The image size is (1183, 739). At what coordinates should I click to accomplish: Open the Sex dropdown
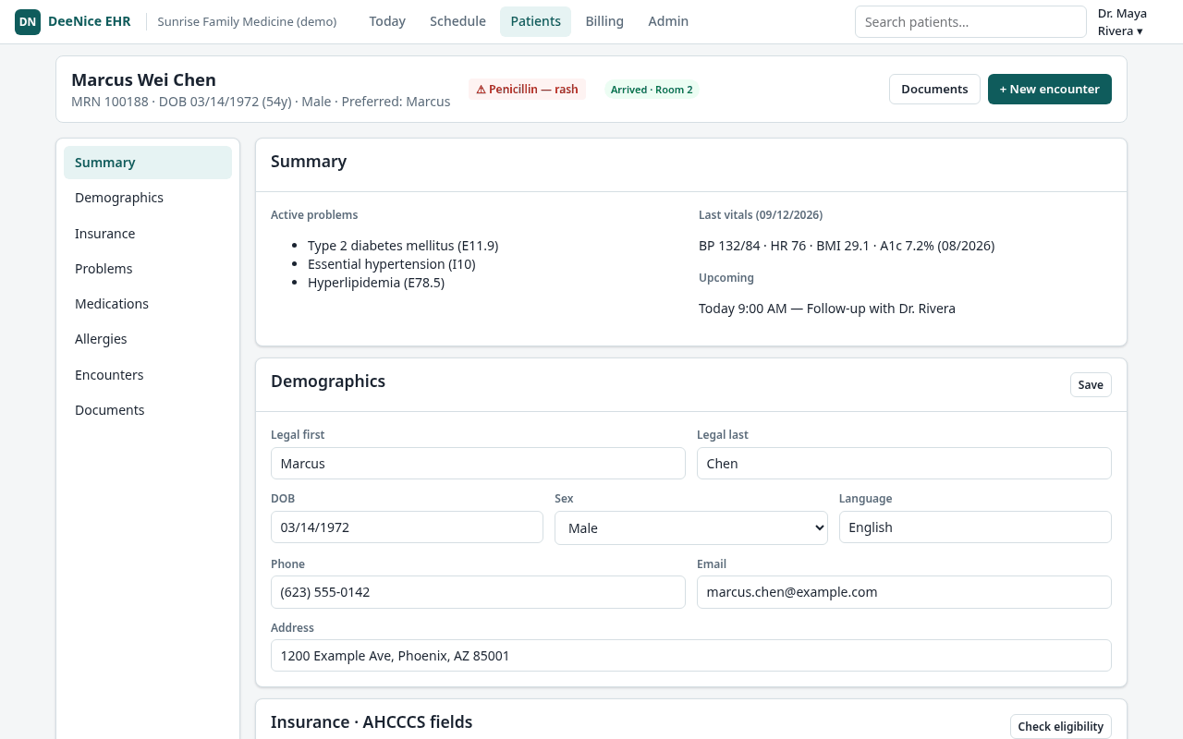coord(691,528)
